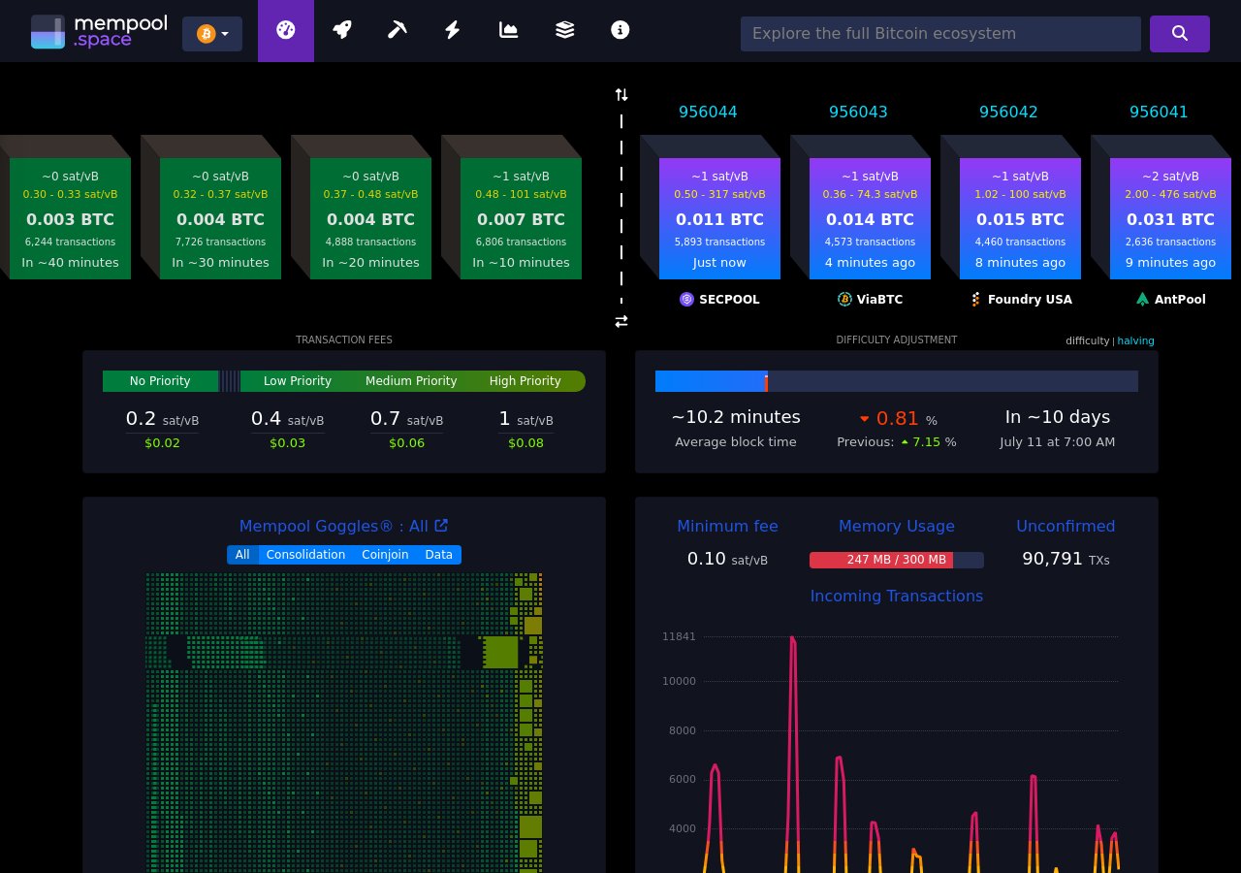Open the ViaBTC pool link
The image size is (1241, 873).
pyautogui.click(x=870, y=300)
